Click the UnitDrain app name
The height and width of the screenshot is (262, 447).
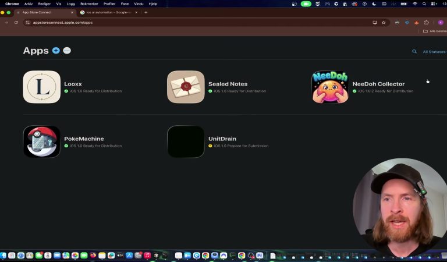click(x=222, y=139)
